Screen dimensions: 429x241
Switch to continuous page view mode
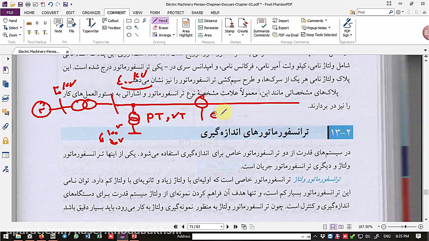tap(333, 227)
